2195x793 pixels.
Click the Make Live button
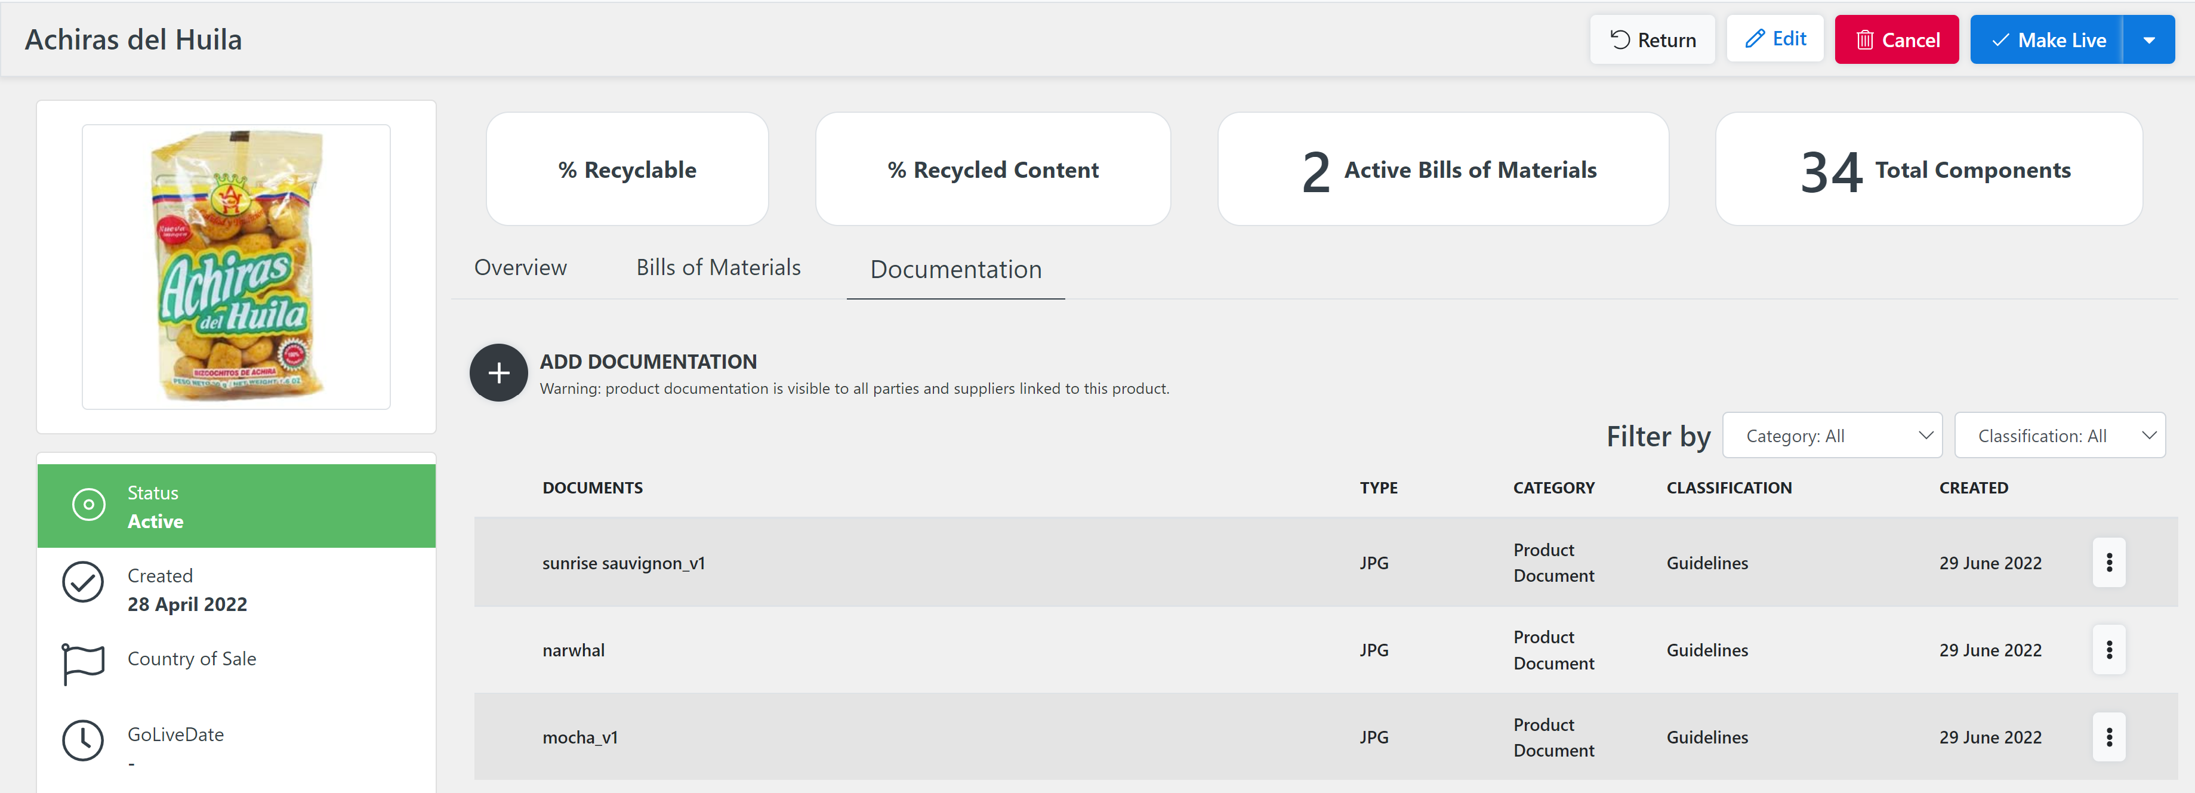(2047, 39)
